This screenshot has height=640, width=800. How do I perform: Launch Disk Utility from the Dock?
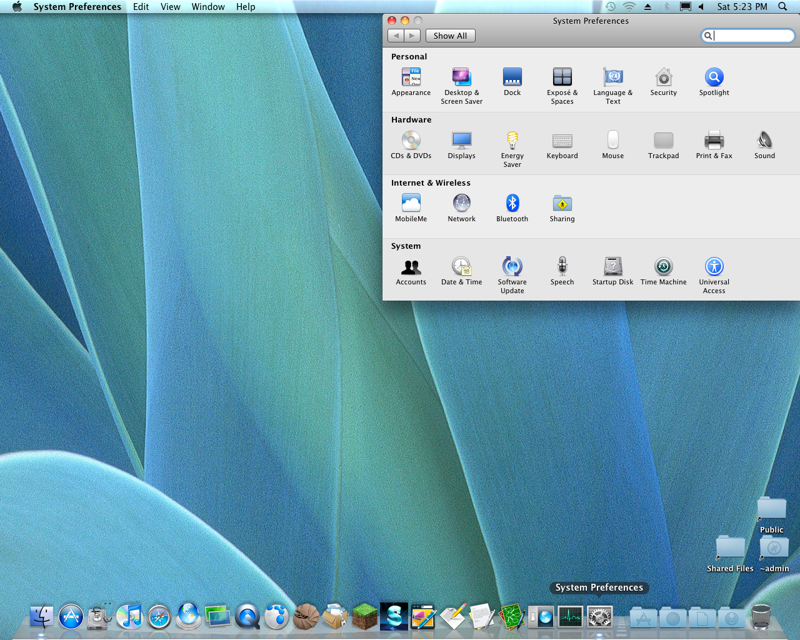pyautogui.click(x=100, y=617)
